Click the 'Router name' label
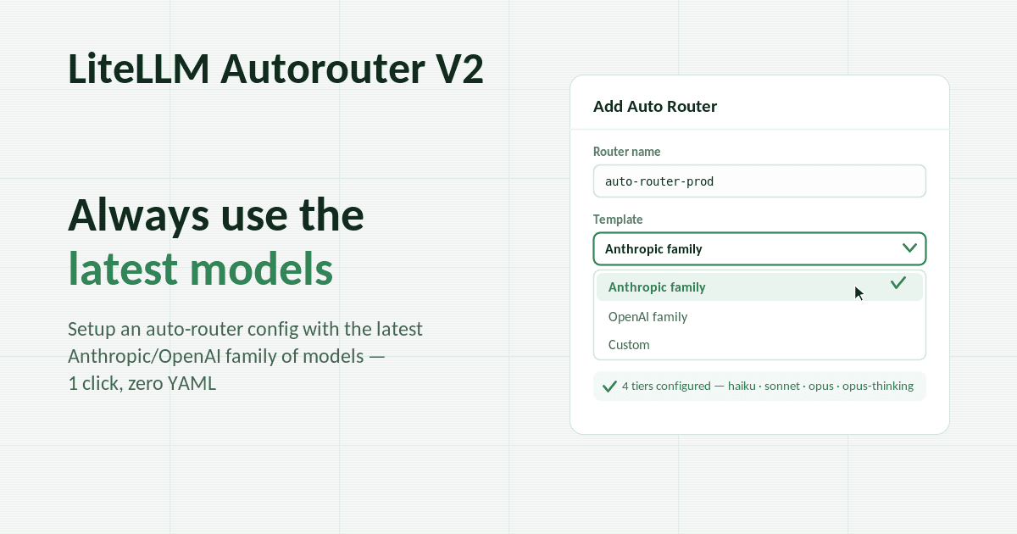This screenshot has height=534, width=1017. (627, 152)
